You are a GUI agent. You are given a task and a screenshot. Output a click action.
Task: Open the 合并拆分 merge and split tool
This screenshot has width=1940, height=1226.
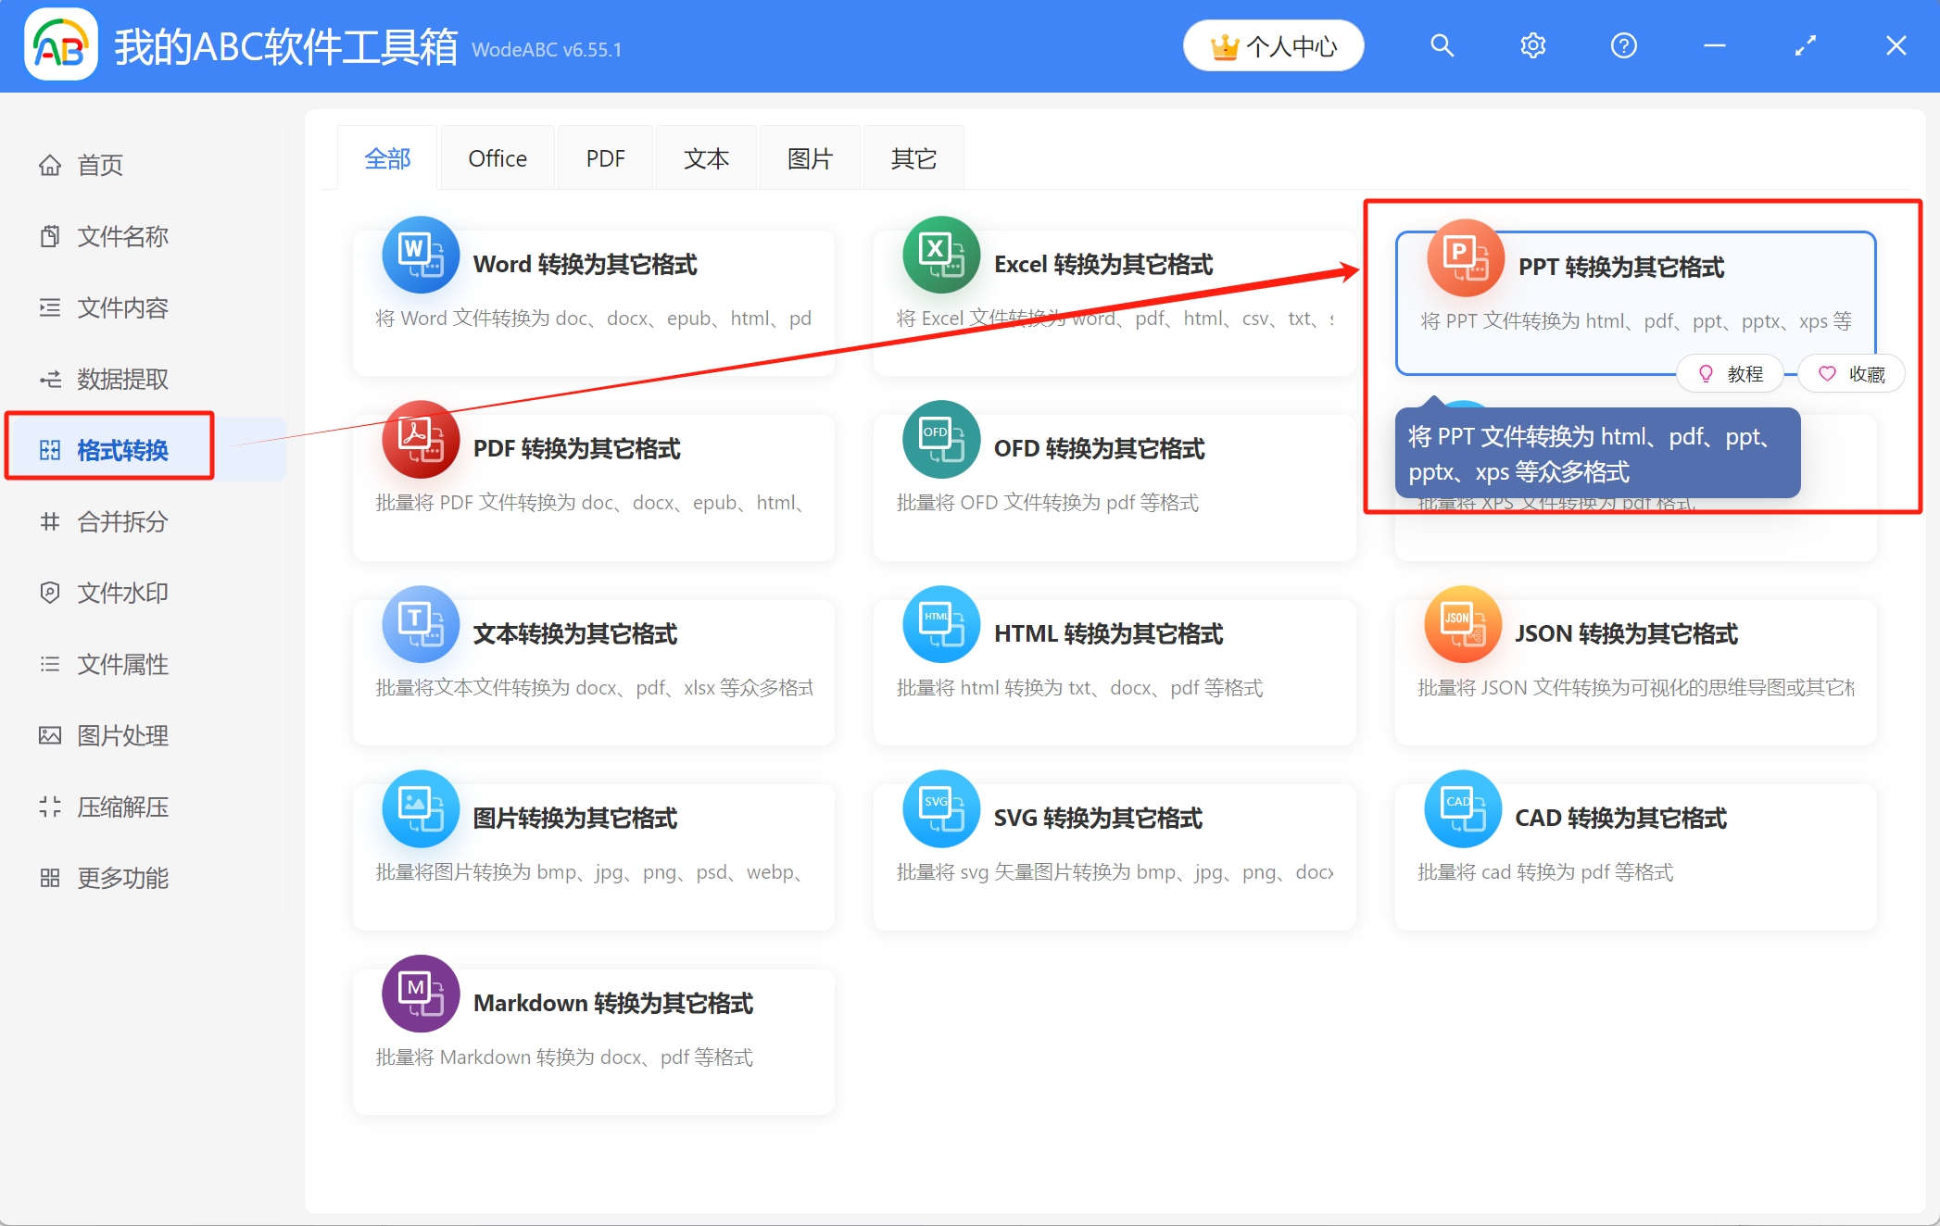point(121,521)
